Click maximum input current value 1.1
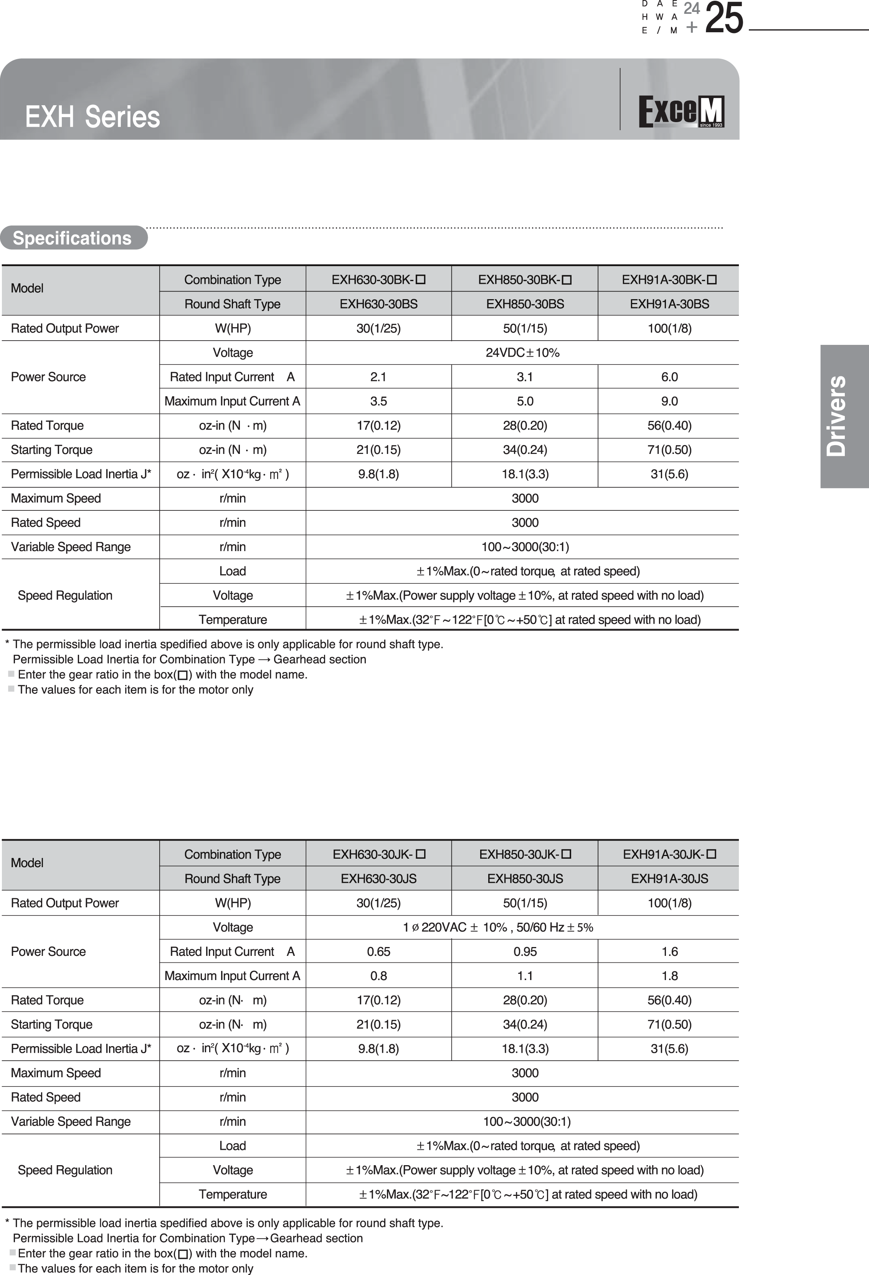This screenshot has height=1275, width=869. point(525,975)
